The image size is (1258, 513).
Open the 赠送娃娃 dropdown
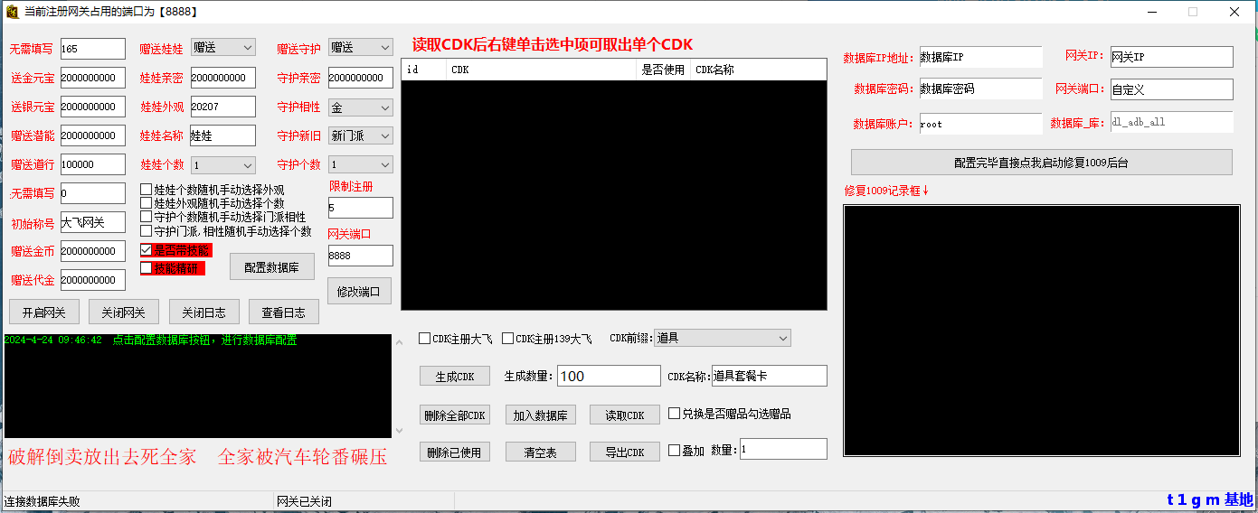pos(222,48)
